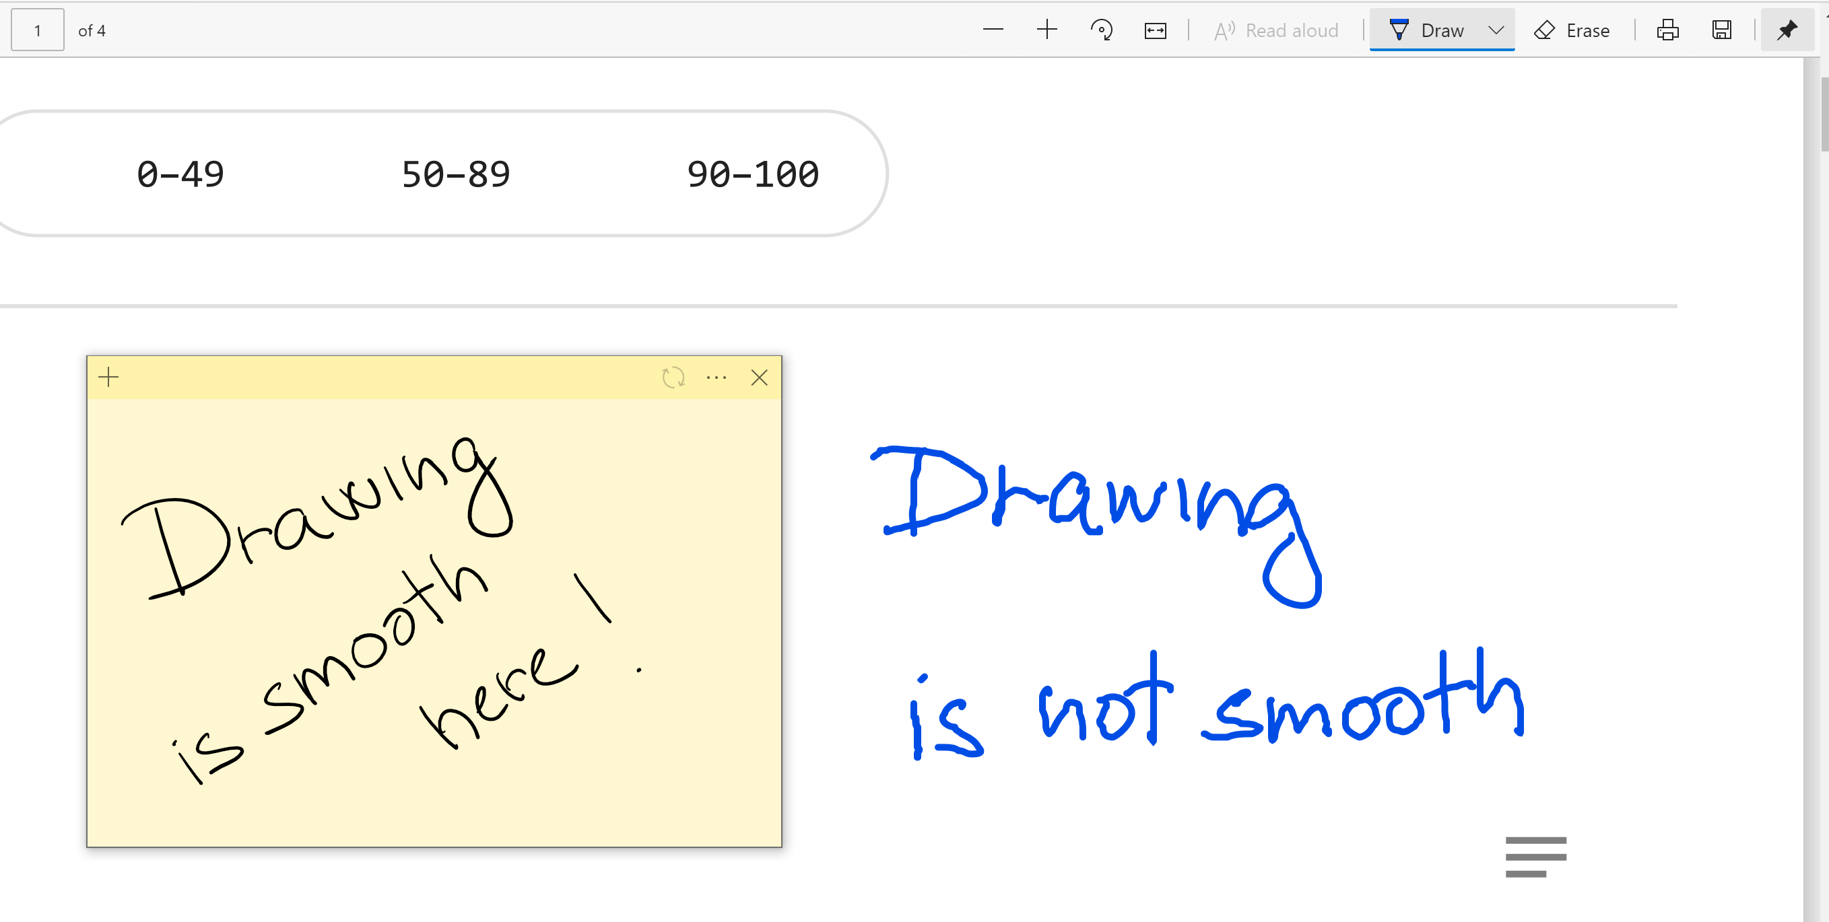Close the yellow sticky note
Viewport: 1829px width, 922px height.
759,378
